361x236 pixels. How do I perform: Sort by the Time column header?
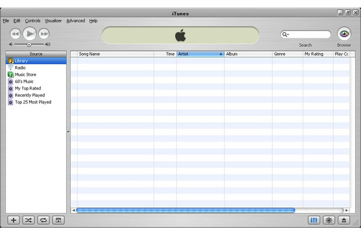click(165, 54)
